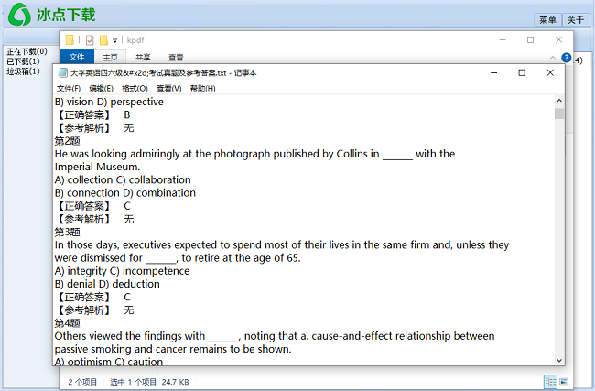Image resolution: width=595 pixels, height=391 pixels.
Task: Click the 冰点下载 green logo icon
Action: click(17, 17)
